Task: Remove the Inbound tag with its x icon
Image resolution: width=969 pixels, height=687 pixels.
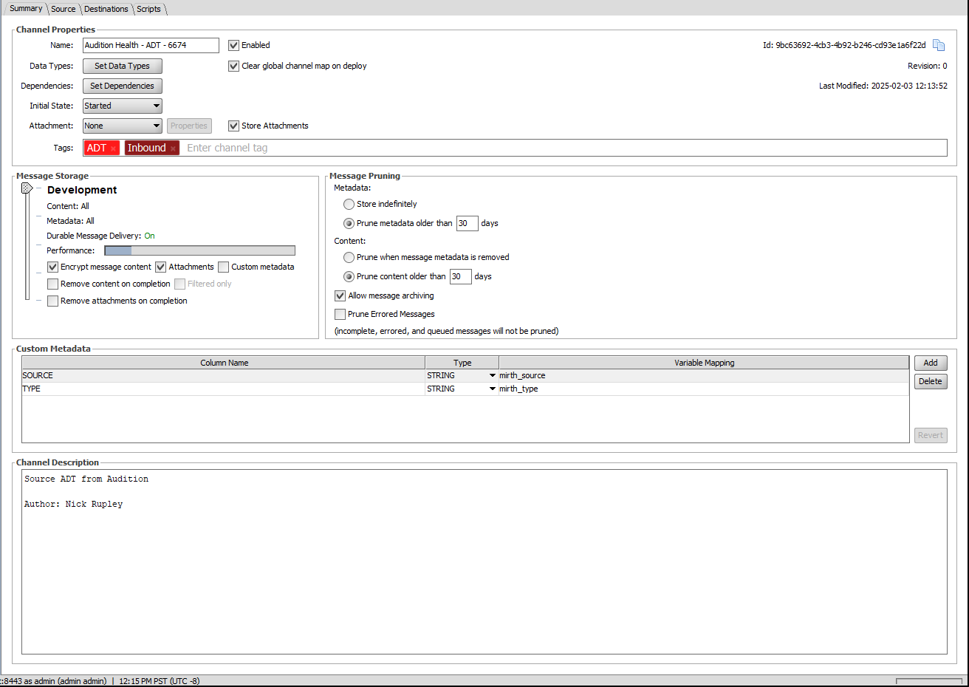Action: click(x=174, y=148)
